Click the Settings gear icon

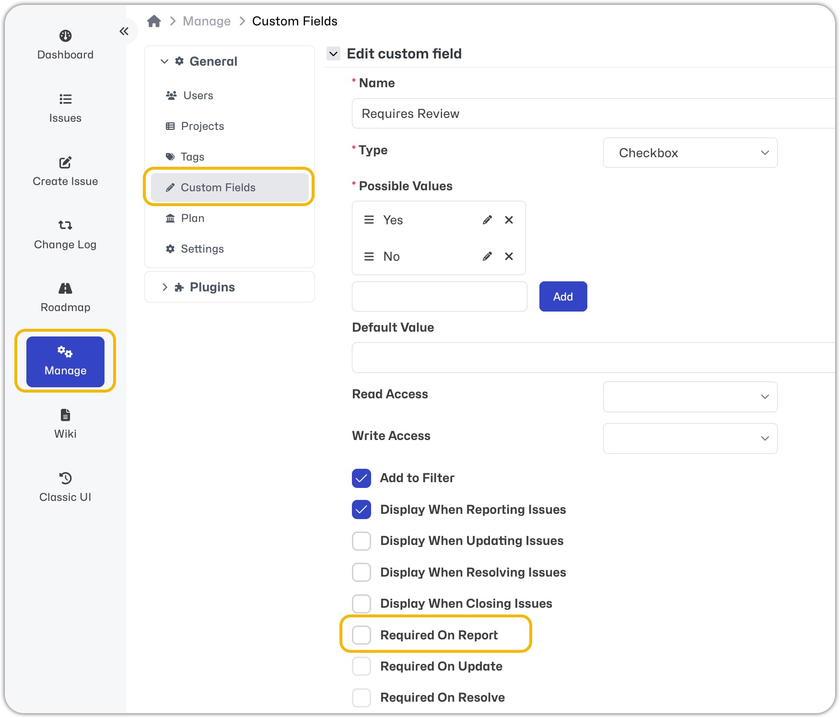170,249
